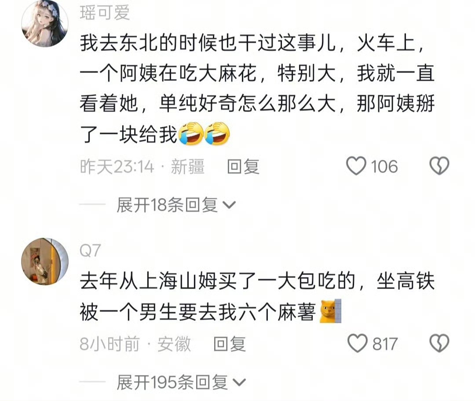Tap broken heart on Q7's comment
This screenshot has width=475, height=401.
(439, 343)
